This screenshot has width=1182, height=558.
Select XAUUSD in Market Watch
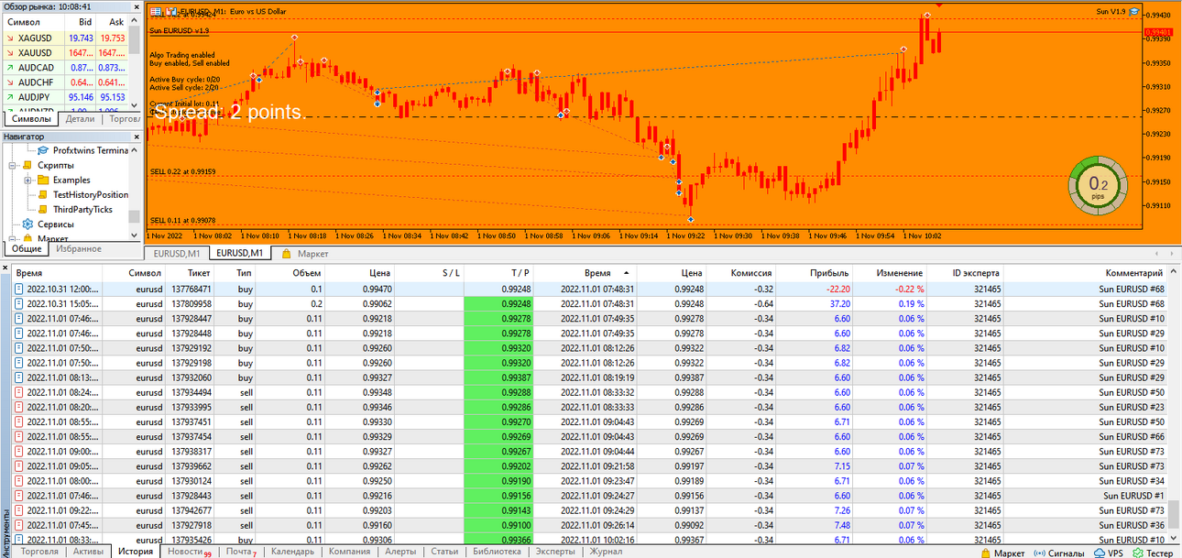pyautogui.click(x=64, y=53)
